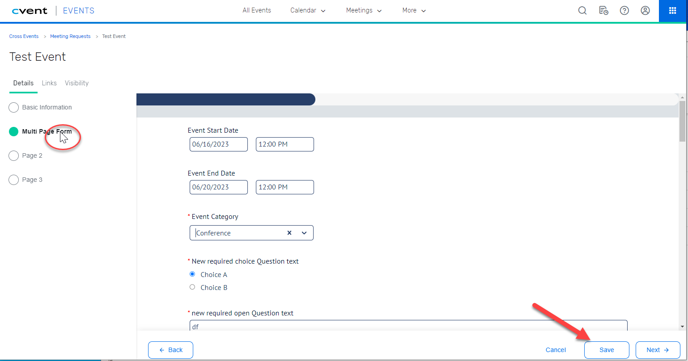Viewport: 688px width, 361px height.
Task: Click the Choice B label text
Action: [214, 288]
